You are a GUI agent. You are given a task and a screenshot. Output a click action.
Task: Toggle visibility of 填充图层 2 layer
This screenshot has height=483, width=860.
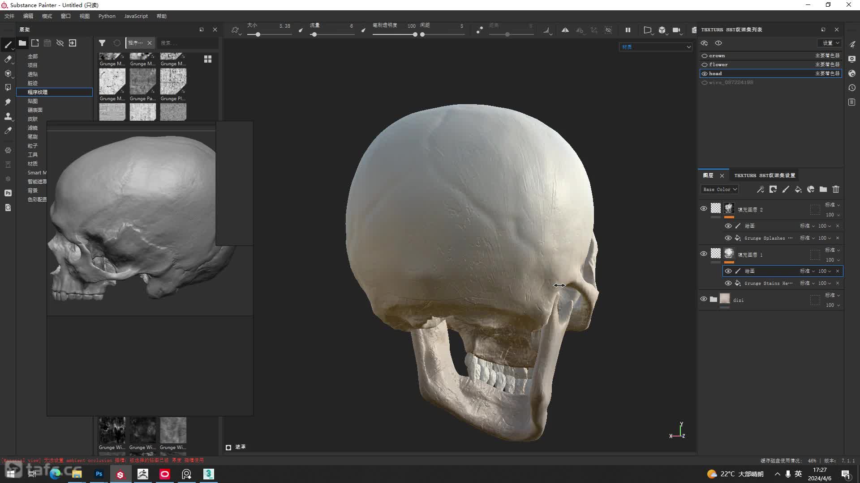(x=704, y=209)
